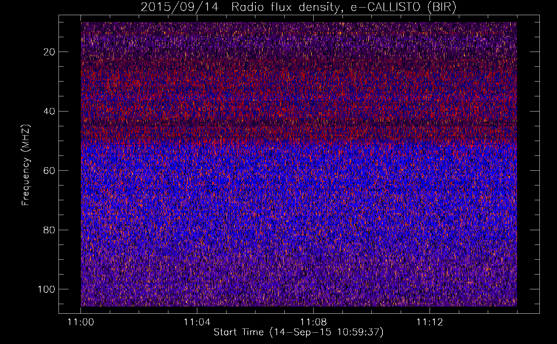Image resolution: width=557 pixels, height=344 pixels.
Task: Click the '40' frequency tick label
Action: click(50, 111)
